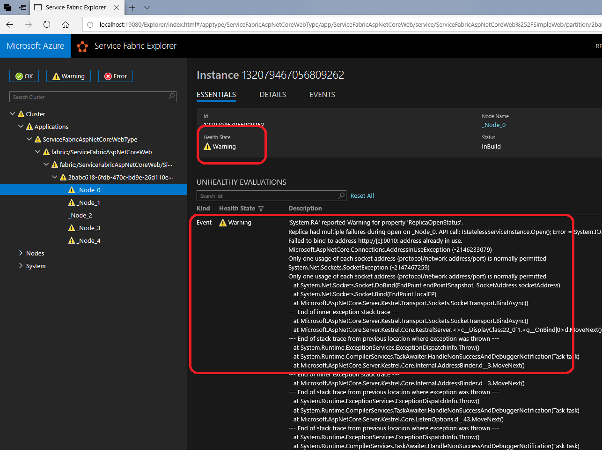Click Reset All link

(362, 196)
